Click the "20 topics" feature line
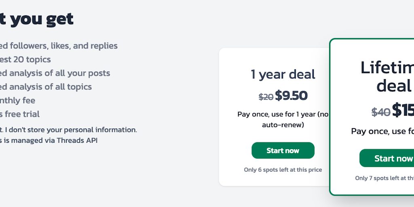Viewport: 414px width, 207px height. pyautogui.click(x=25, y=59)
